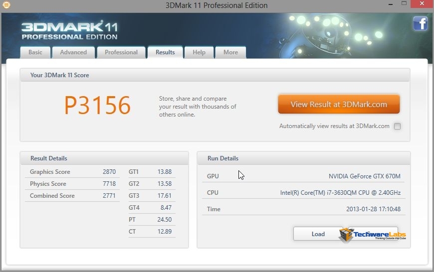
Task: Click the Result Details panel header
Action: pyautogui.click(x=104, y=158)
